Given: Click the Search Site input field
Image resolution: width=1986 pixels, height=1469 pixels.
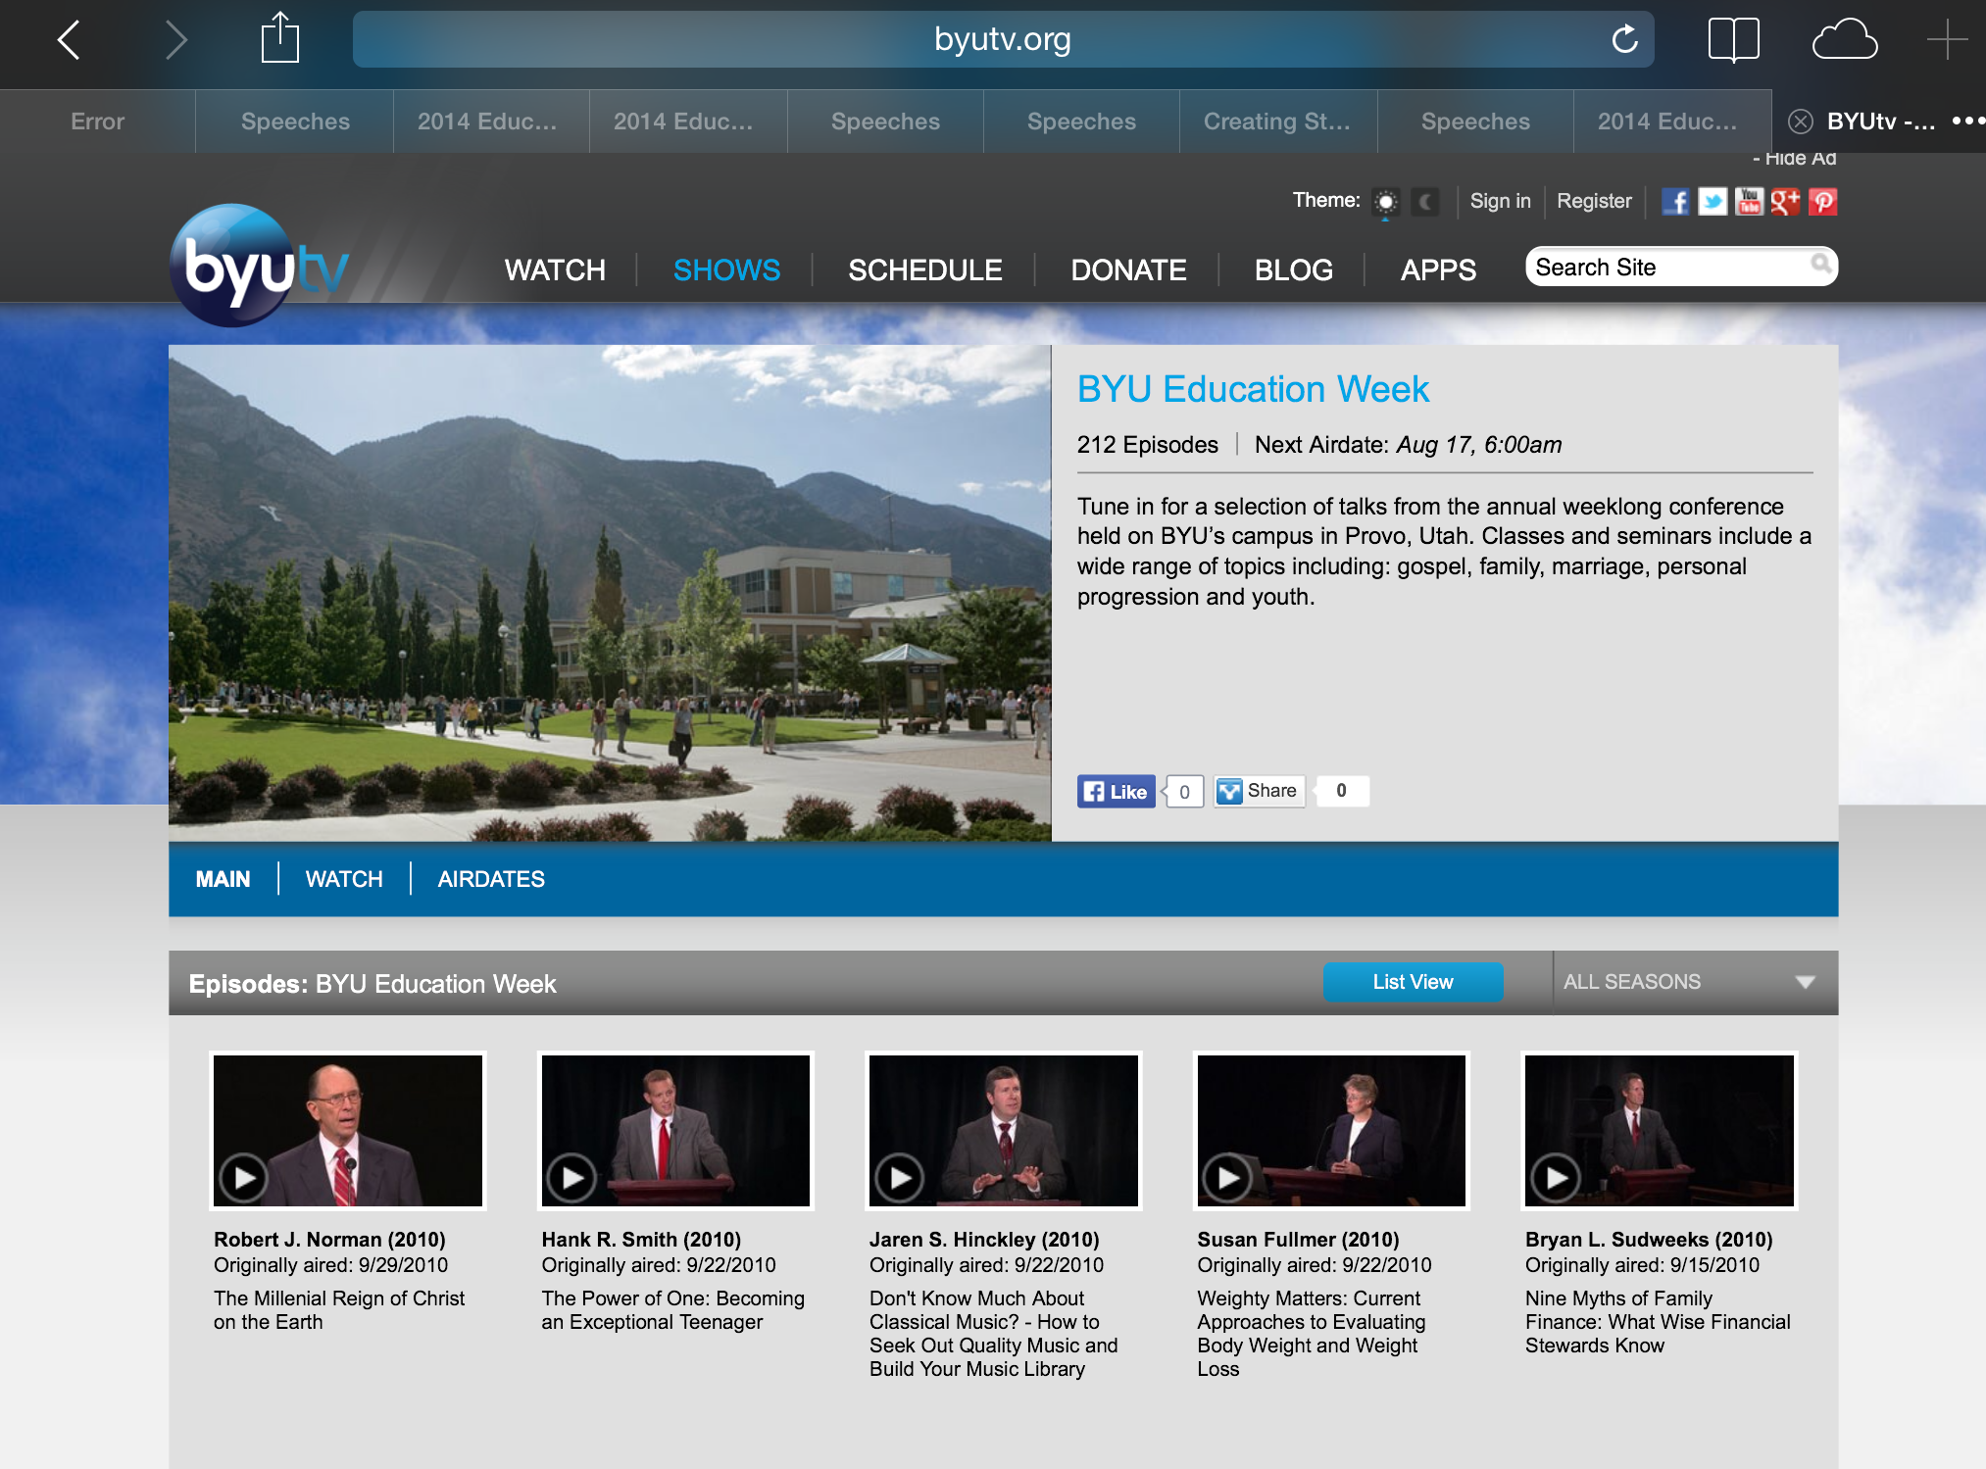Looking at the screenshot, I should coord(1680,267).
